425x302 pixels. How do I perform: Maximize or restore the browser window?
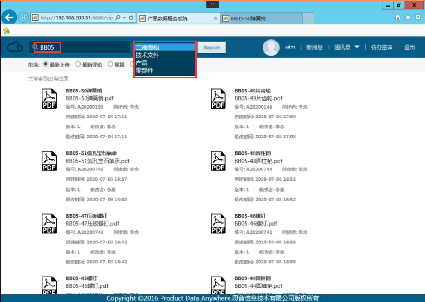[x=399, y=5]
